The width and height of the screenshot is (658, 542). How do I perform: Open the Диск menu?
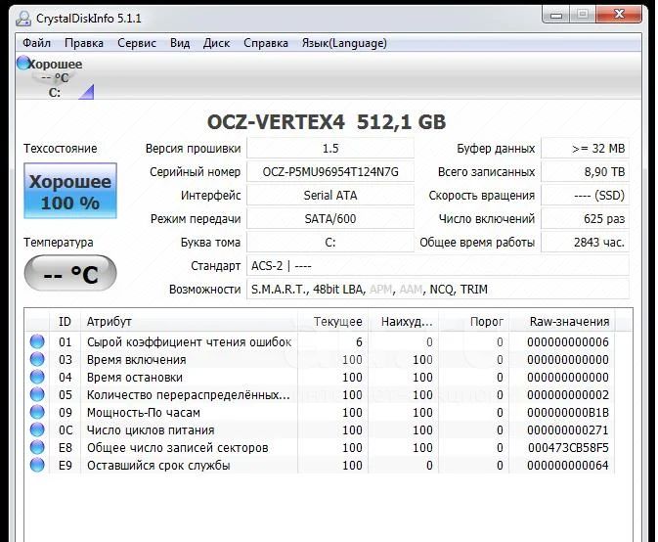pyautogui.click(x=216, y=43)
